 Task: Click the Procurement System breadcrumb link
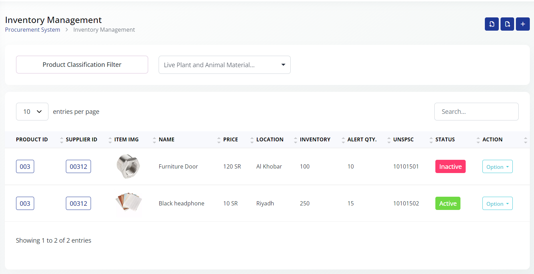[x=32, y=30]
